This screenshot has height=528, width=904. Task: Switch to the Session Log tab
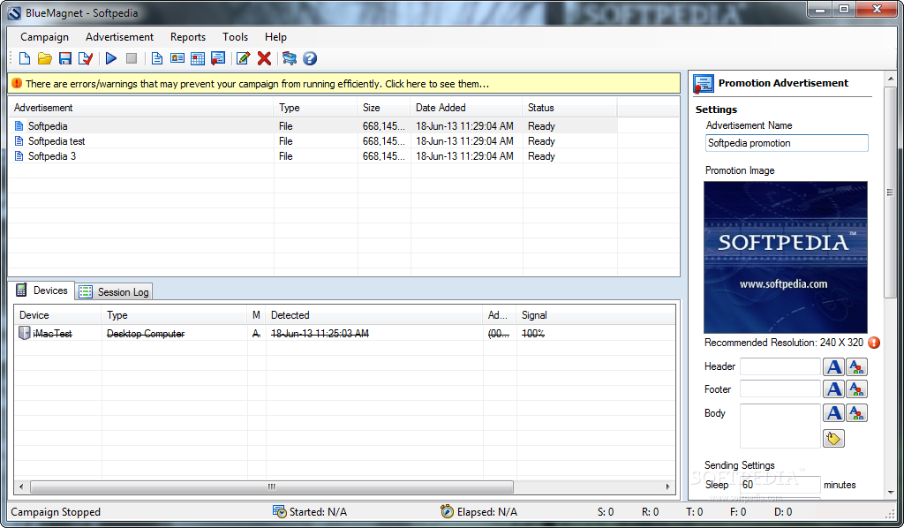114,291
